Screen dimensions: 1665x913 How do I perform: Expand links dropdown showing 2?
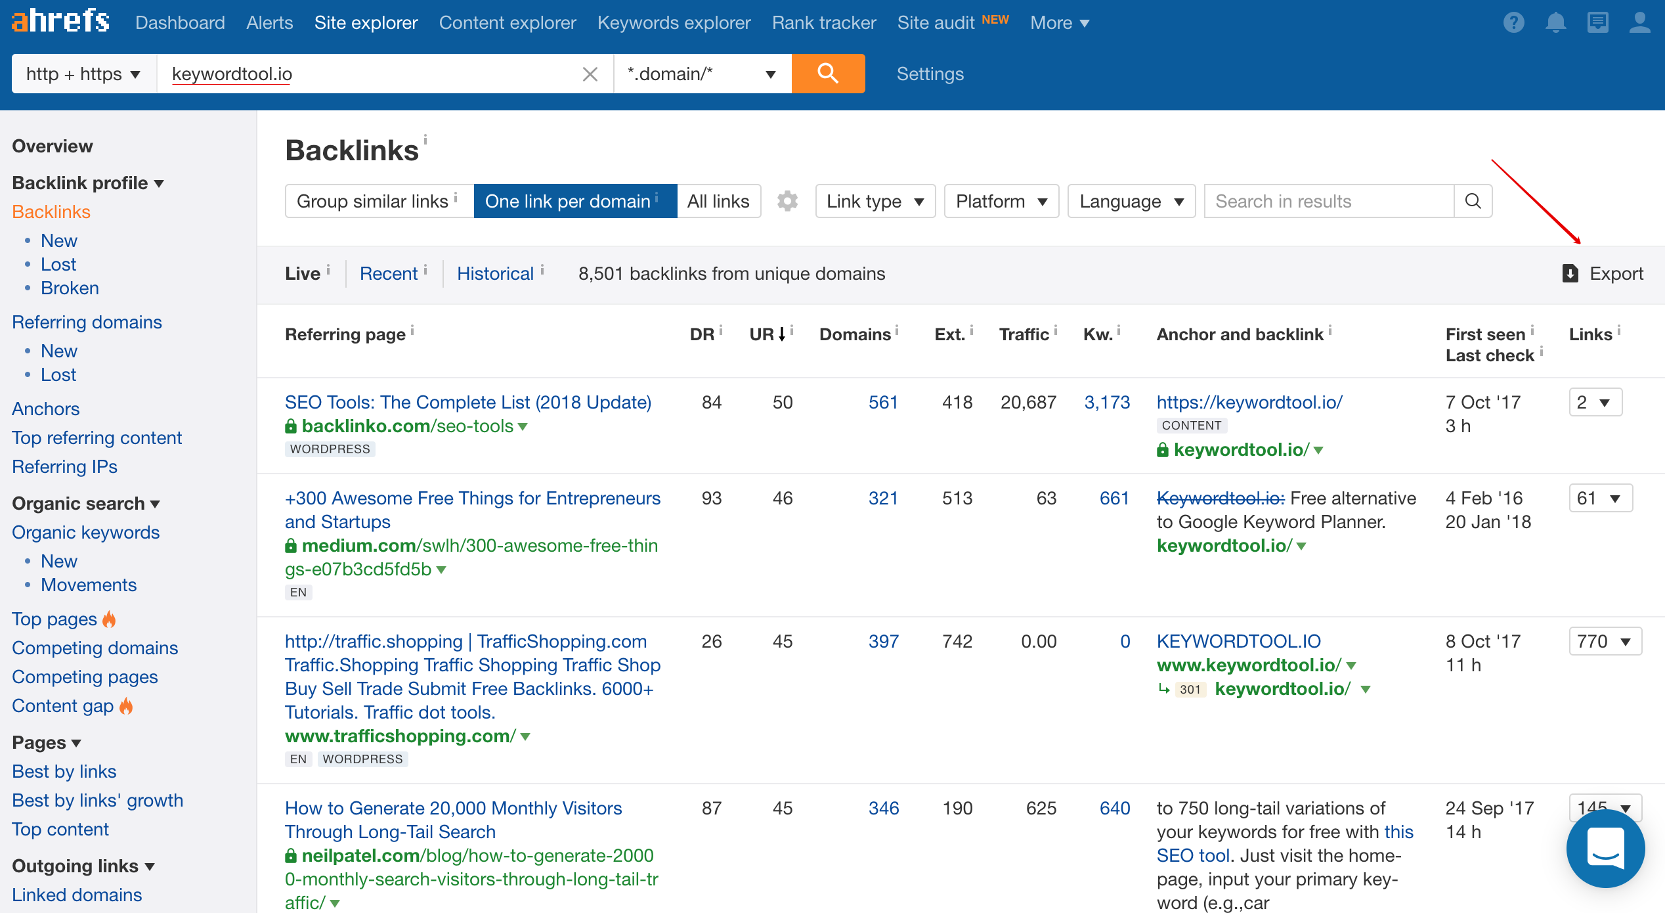pos(1595,402)
